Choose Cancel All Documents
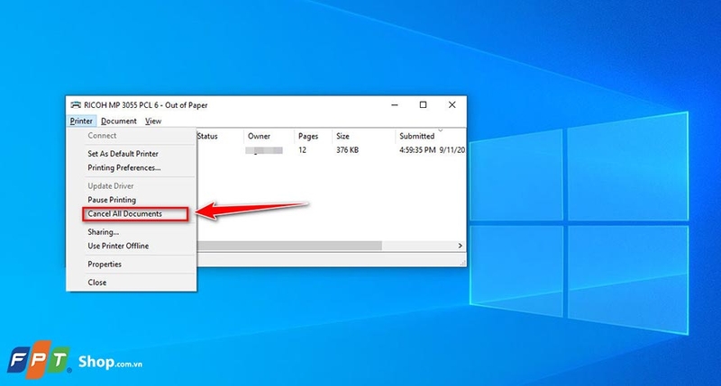Screen dimensions: 721x386 124,214
